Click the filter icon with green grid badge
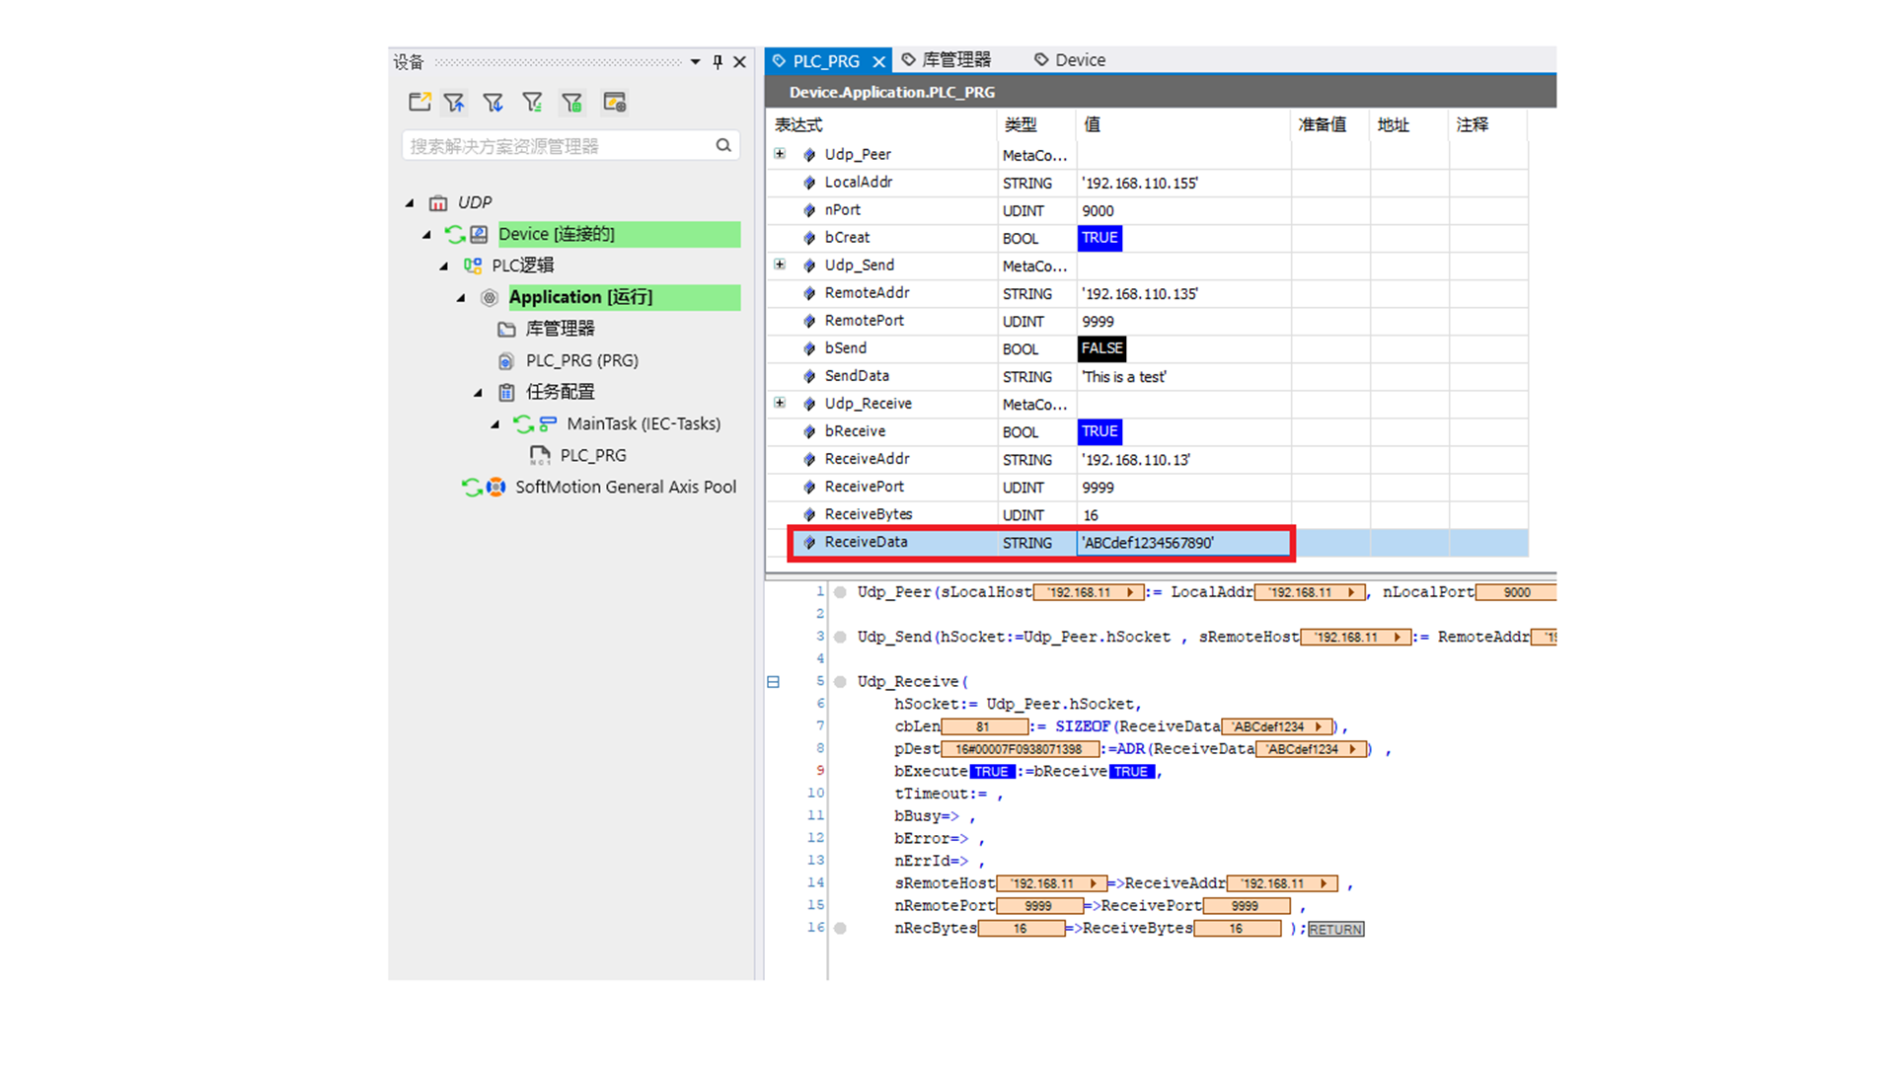This screenshot has width=1895, height=1066. coord(571,102)
